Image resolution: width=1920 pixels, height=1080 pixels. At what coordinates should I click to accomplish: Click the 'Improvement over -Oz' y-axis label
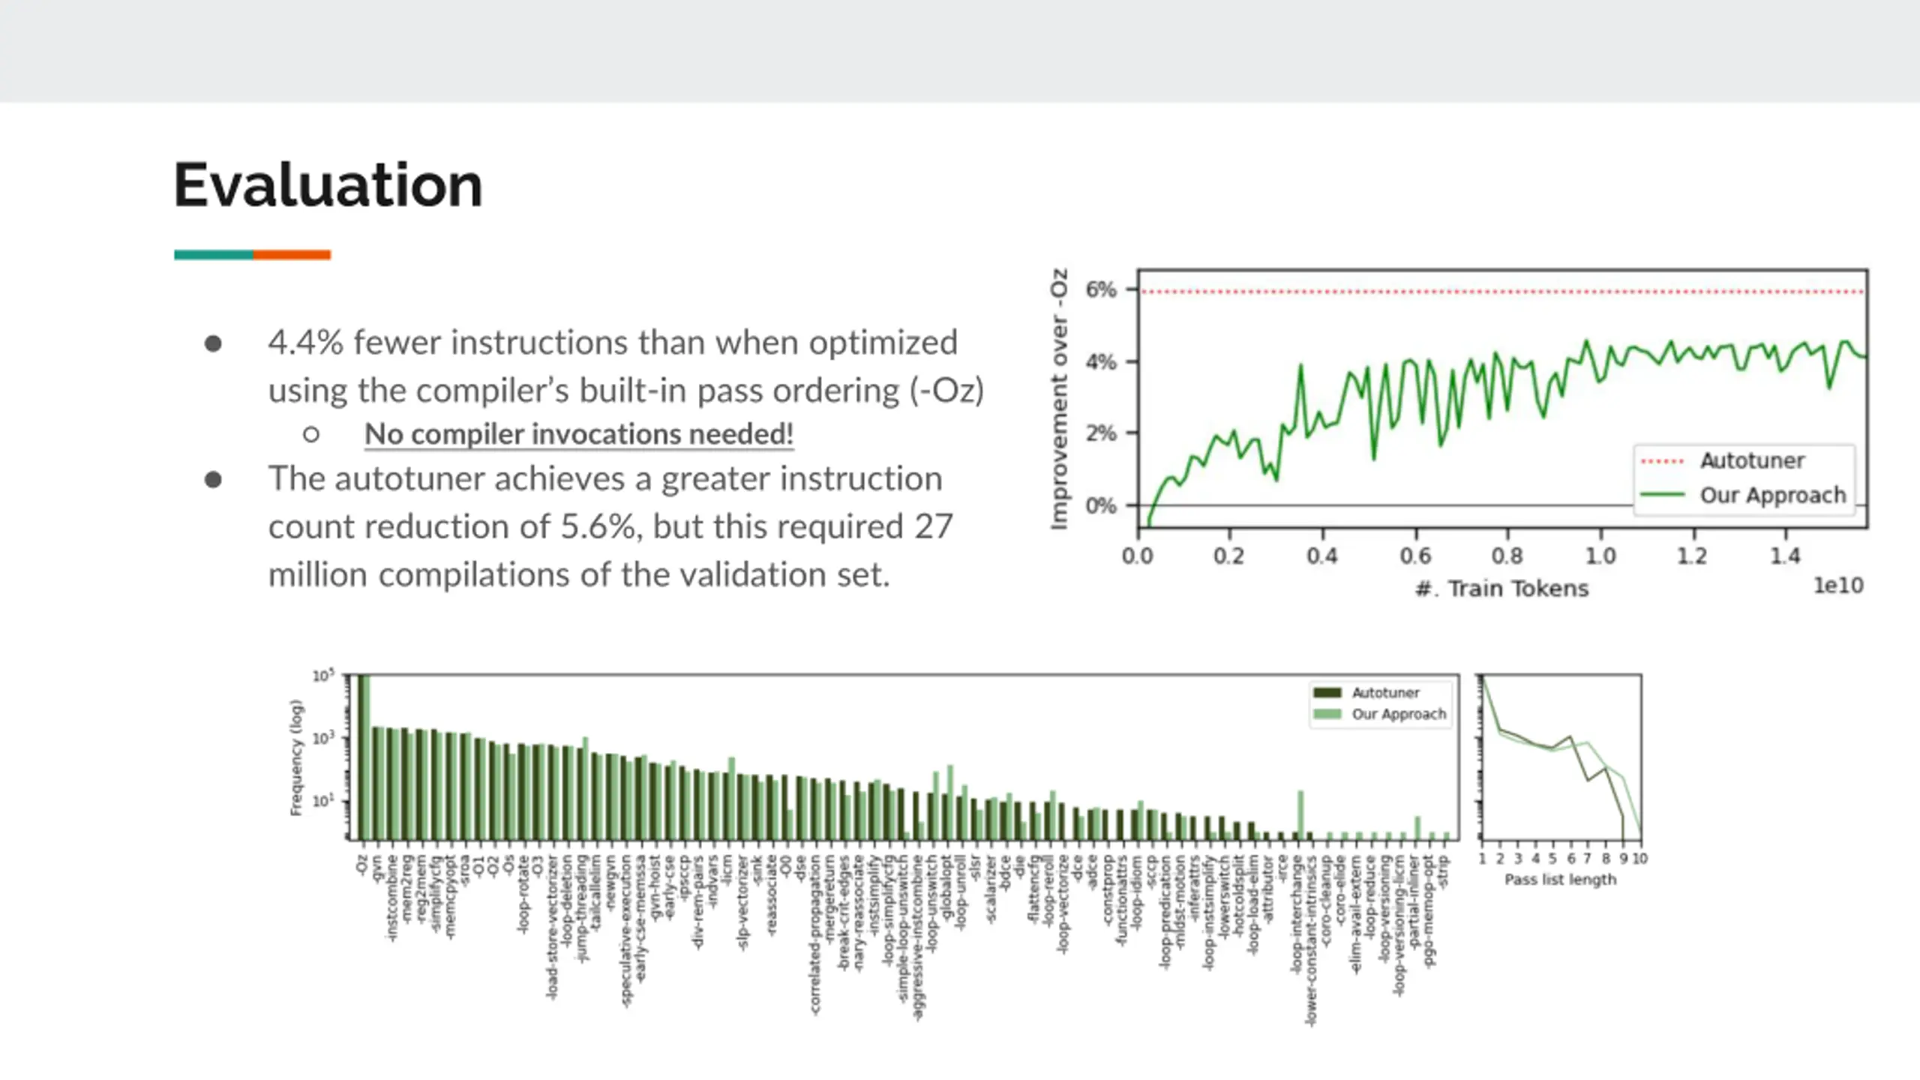click(1058, 399)
